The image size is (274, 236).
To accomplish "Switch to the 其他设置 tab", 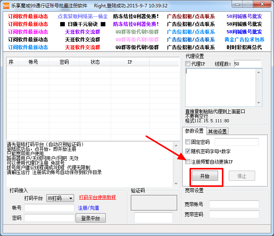I will coord(217,132).
